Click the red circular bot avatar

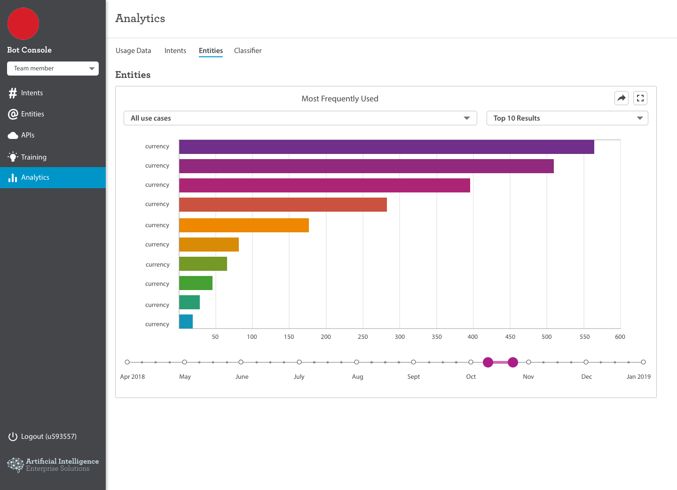(x=23, y=23)
